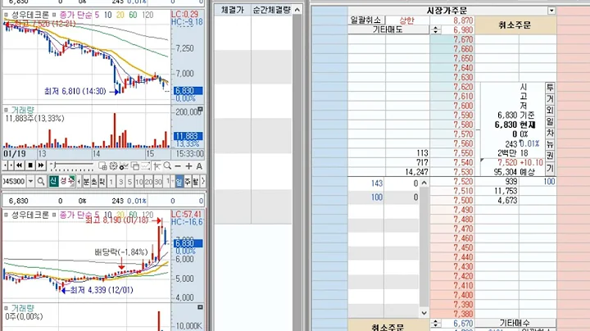Select the 초 (second) chart period
This screenshot has height=331, width=590.
point(94,182)
